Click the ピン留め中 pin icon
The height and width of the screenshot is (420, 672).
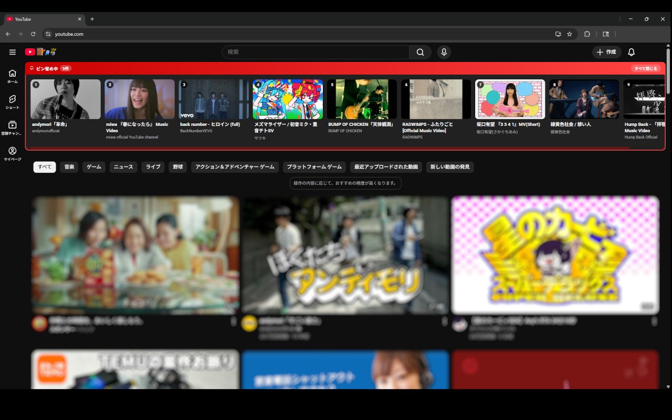tap(32, 68)
